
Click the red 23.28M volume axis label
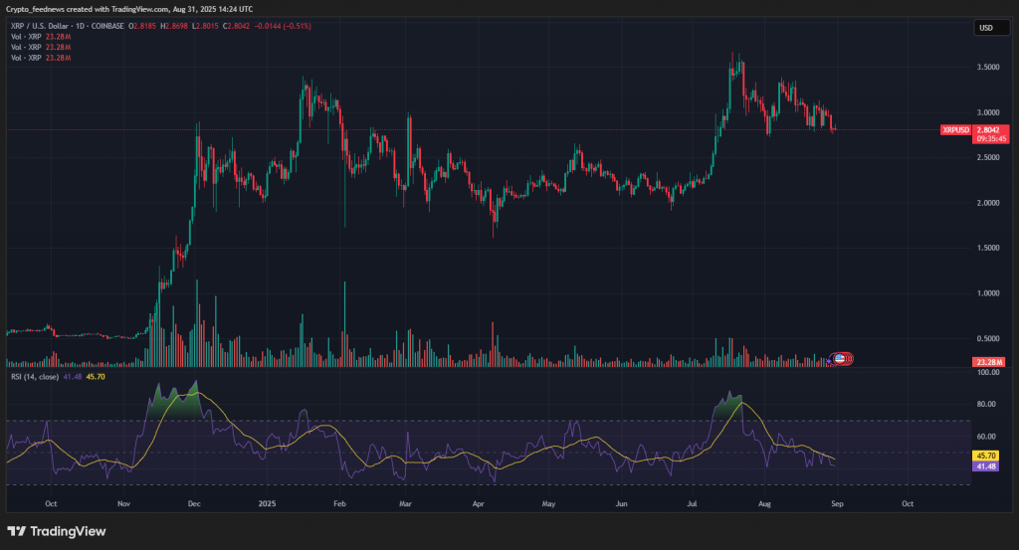pyautogui.click(x=990, y=362)
